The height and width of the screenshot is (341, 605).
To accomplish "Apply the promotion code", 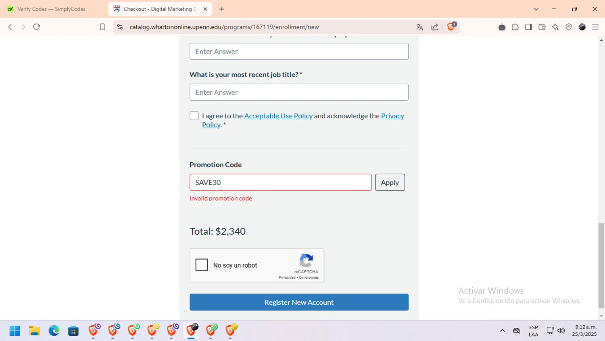I will 390,182.
